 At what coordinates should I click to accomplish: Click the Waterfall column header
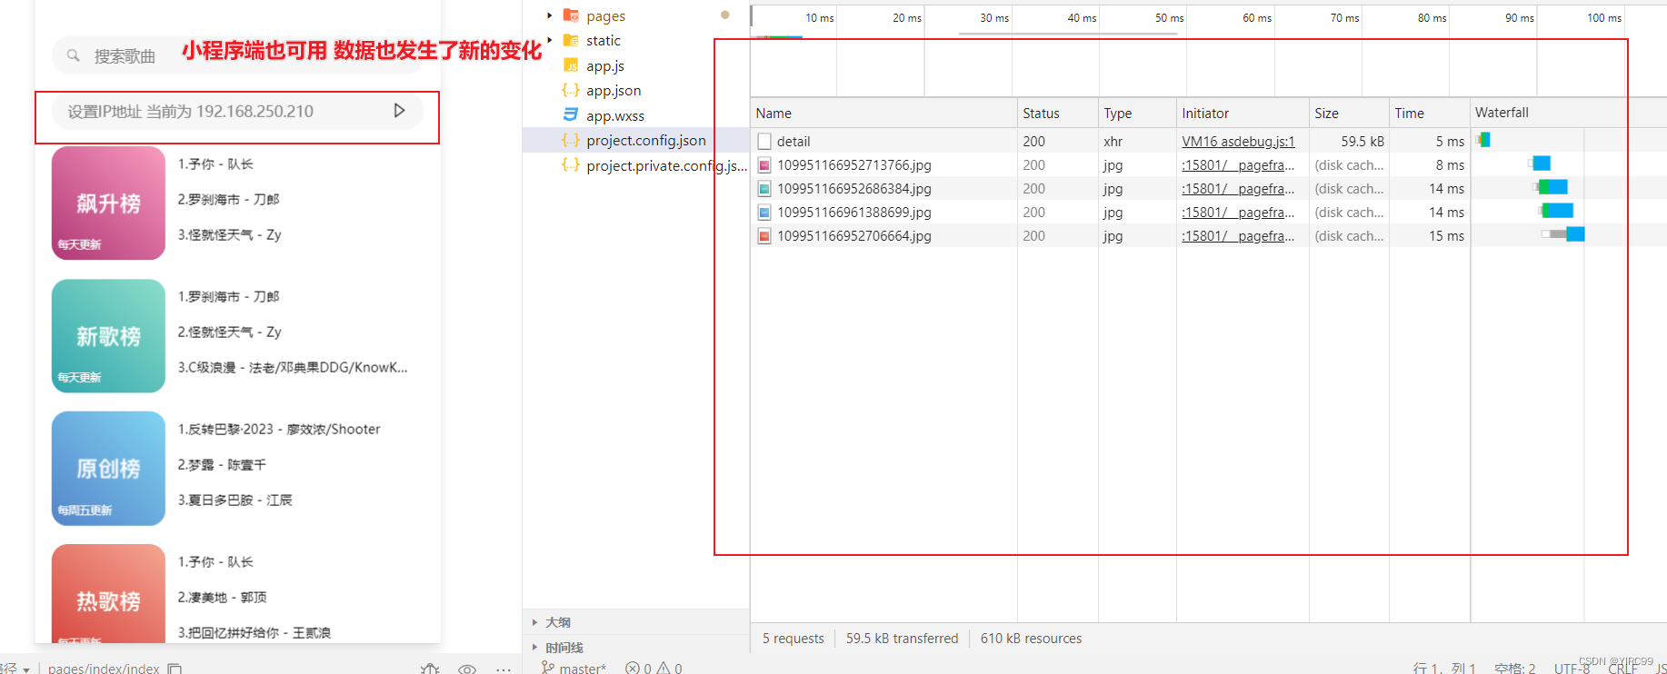pos(1569,113)
